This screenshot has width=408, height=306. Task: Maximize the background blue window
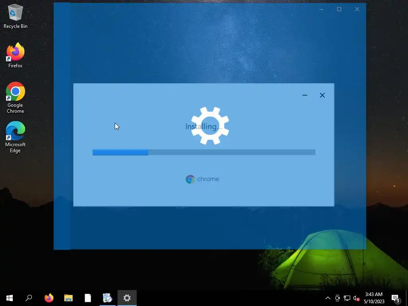[x=339, y=10]
